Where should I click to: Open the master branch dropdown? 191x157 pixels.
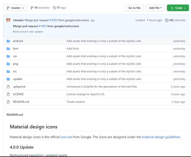click(15, 8)
